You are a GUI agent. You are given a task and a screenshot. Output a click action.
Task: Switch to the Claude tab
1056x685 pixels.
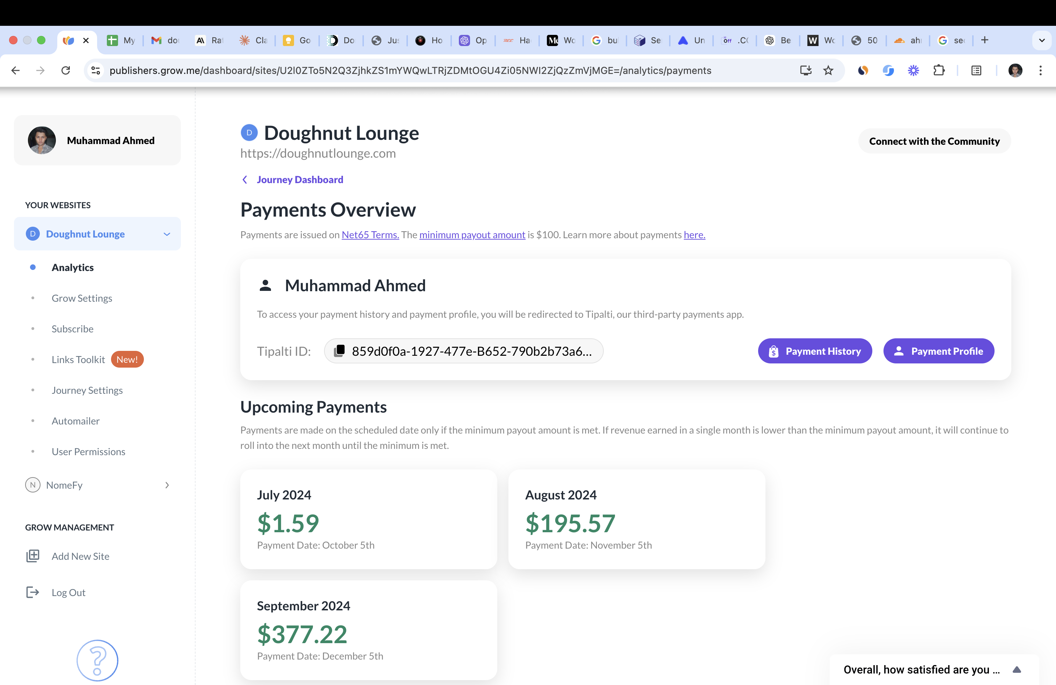tap(254, 40)
